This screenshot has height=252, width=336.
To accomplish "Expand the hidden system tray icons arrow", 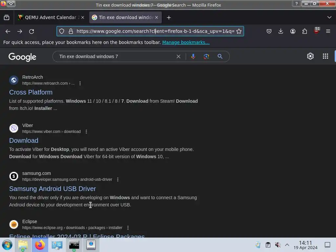I will (x=287, y=245).
